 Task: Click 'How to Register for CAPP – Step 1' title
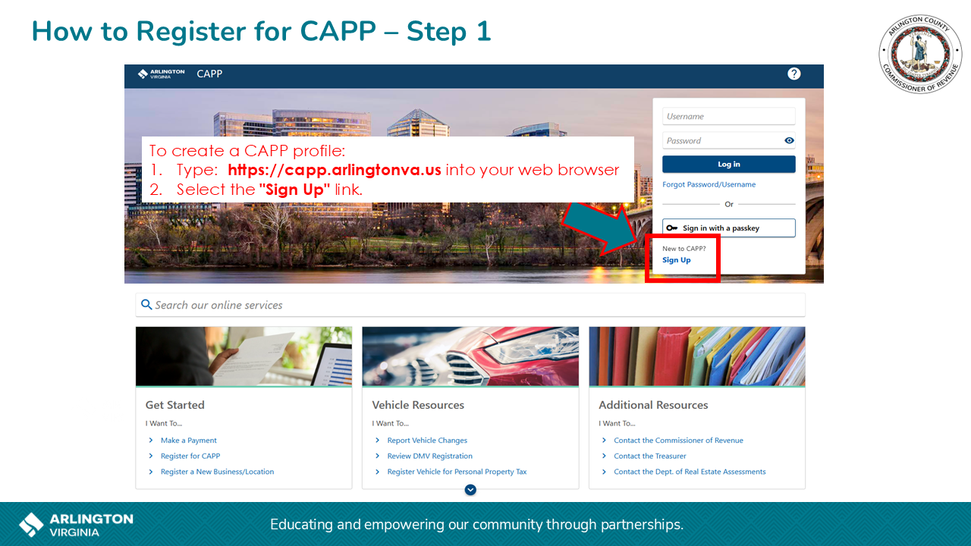[x=262, y=31]
